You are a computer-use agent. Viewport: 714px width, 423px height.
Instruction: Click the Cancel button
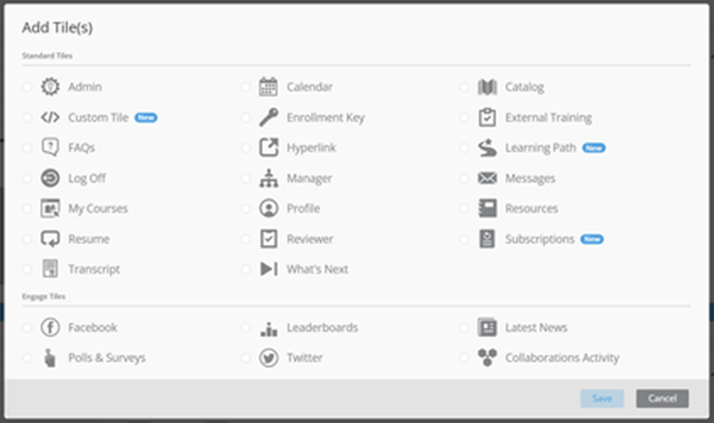(x=662, y=399)
